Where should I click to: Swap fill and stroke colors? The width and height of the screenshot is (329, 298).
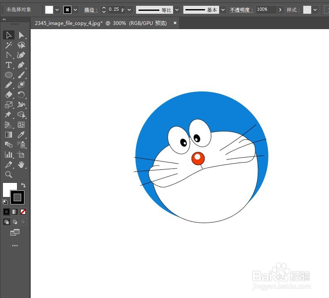click(23, 185)
